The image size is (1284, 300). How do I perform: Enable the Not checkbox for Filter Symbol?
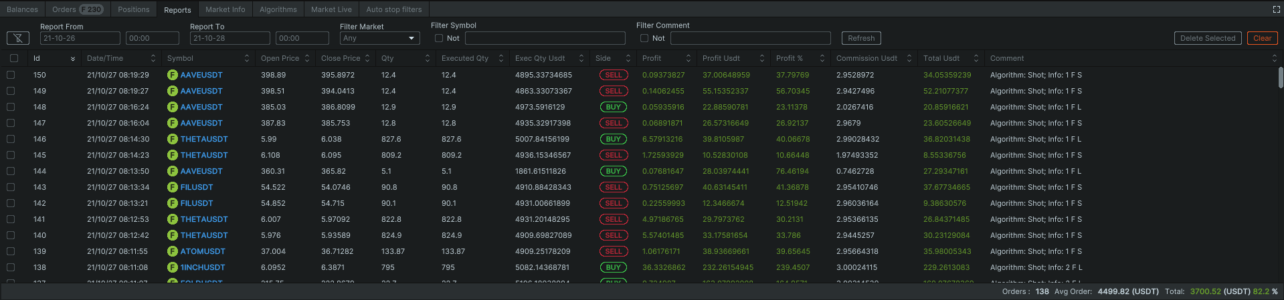click(x=439, y=39)
